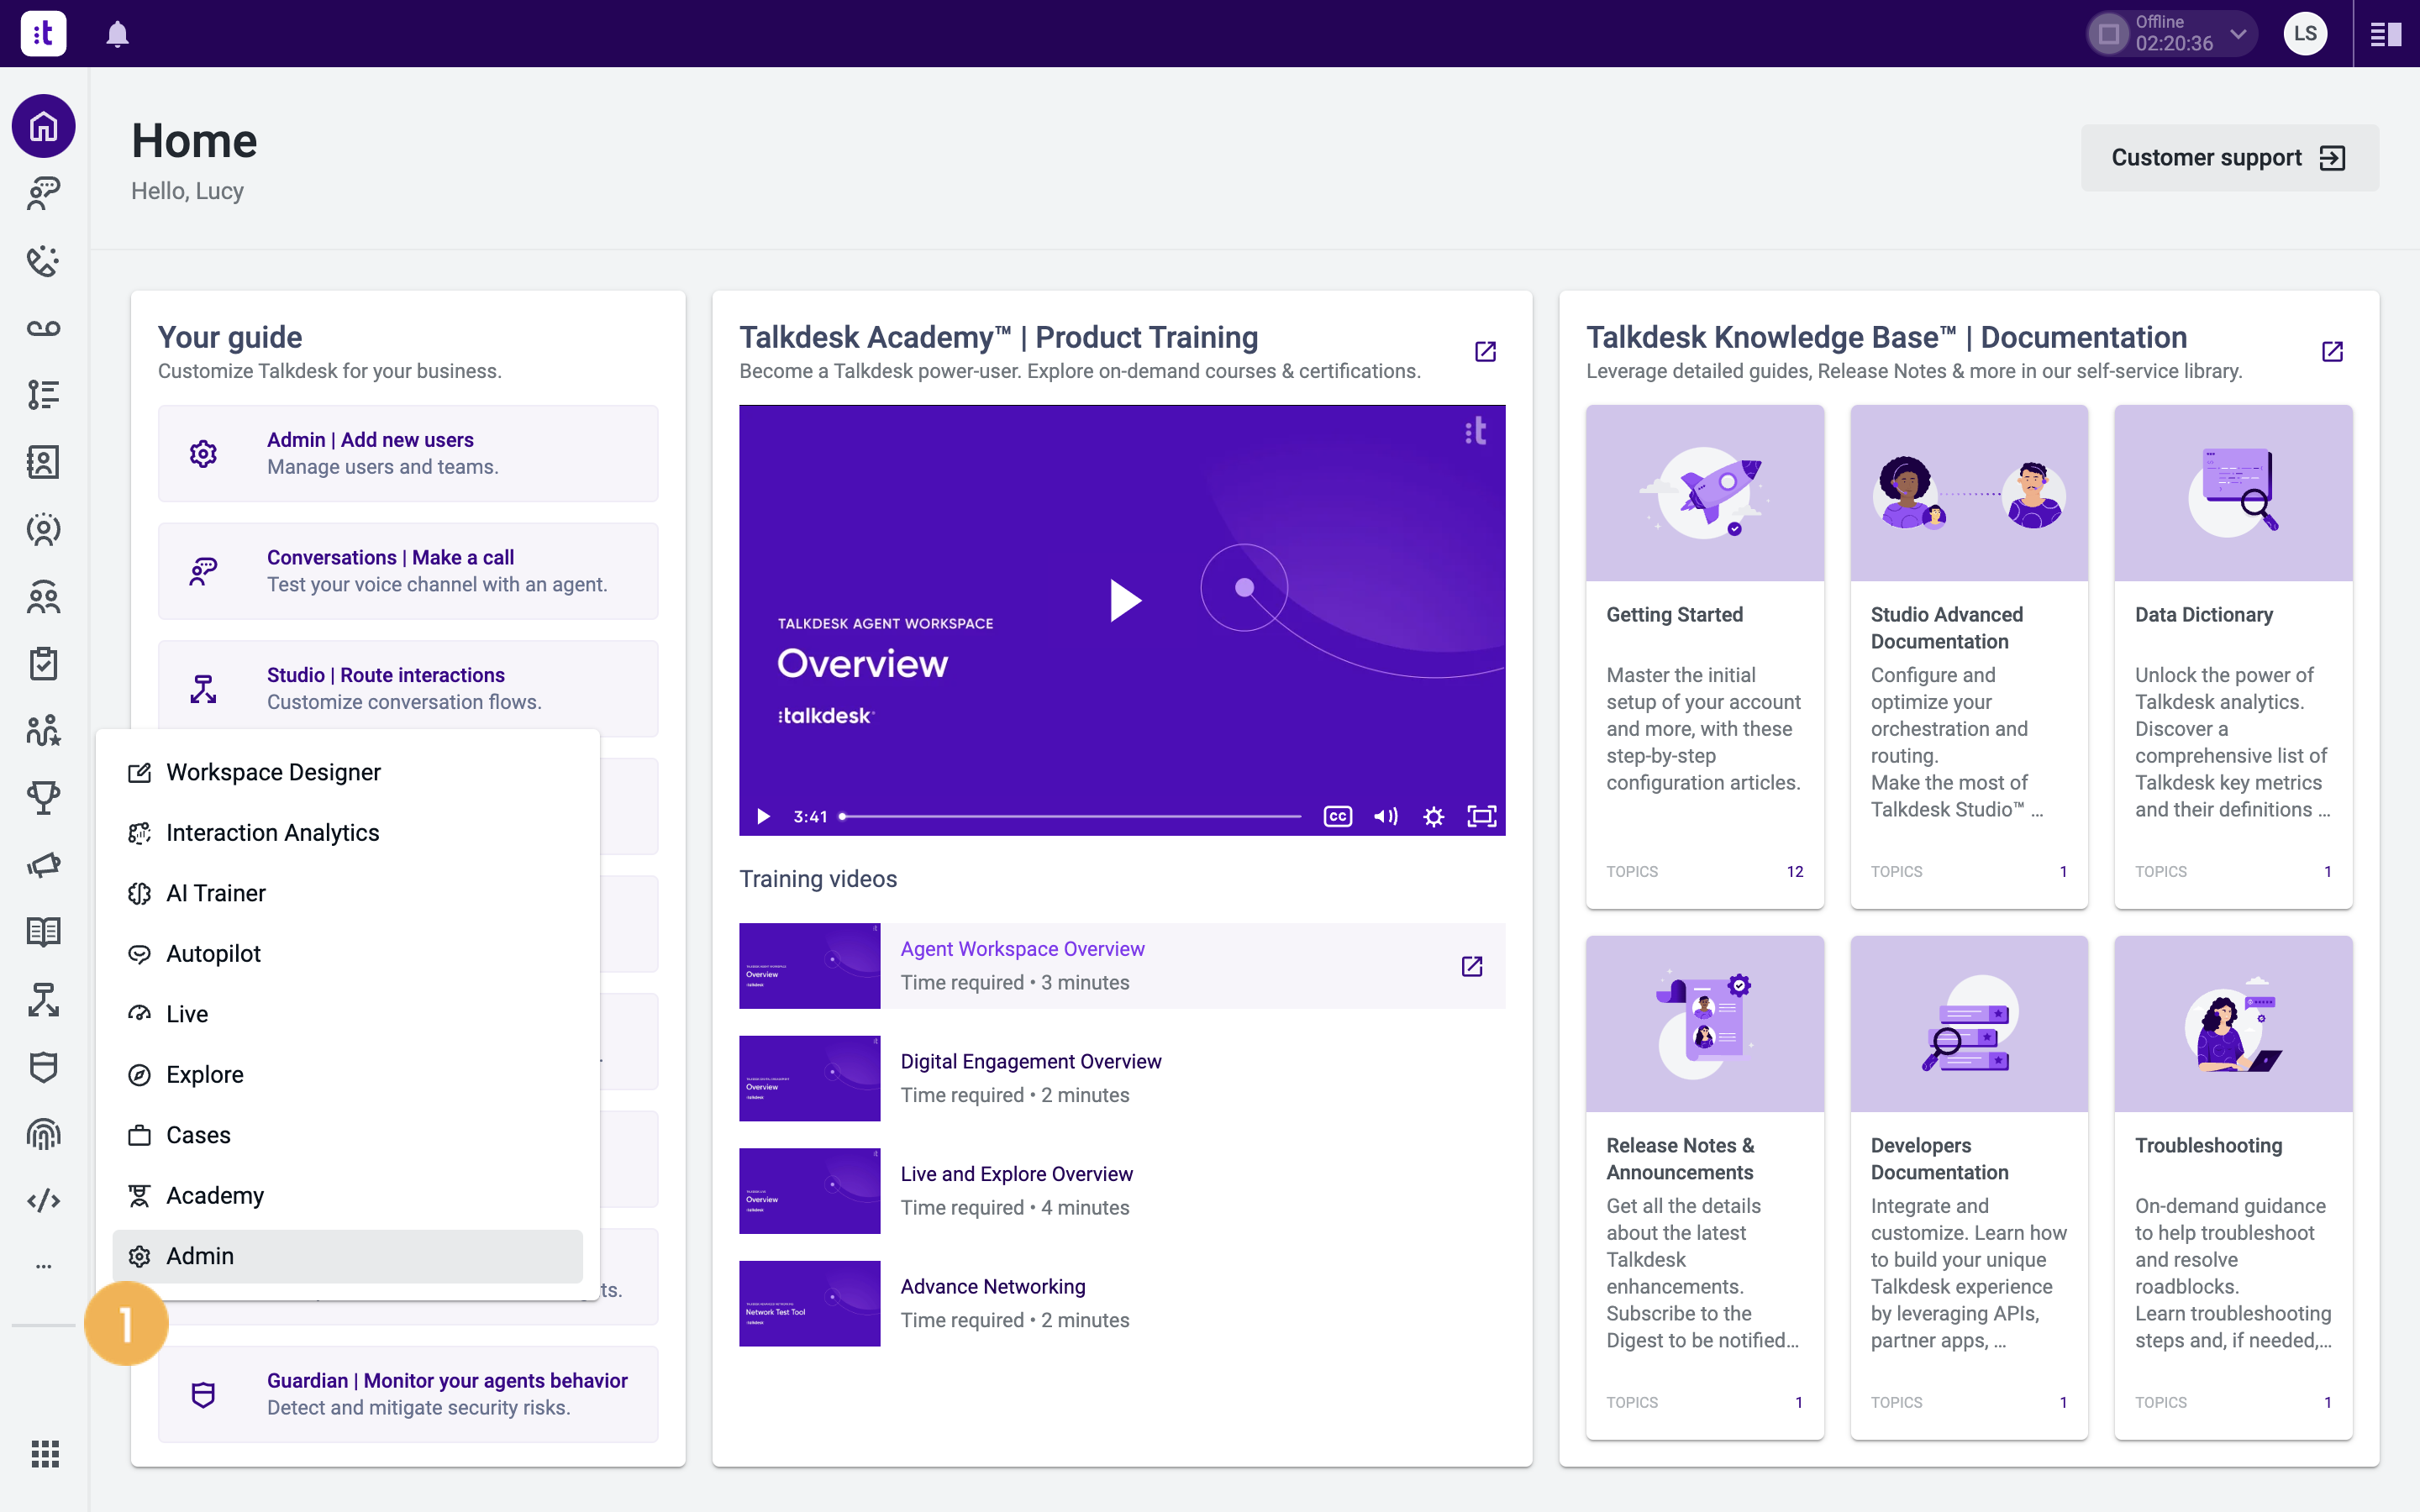The width and height of the screenshot is (2420, 1512).
Task: Open the clipboard checklist icon in sidebar
Action: [x=43, y=664]
